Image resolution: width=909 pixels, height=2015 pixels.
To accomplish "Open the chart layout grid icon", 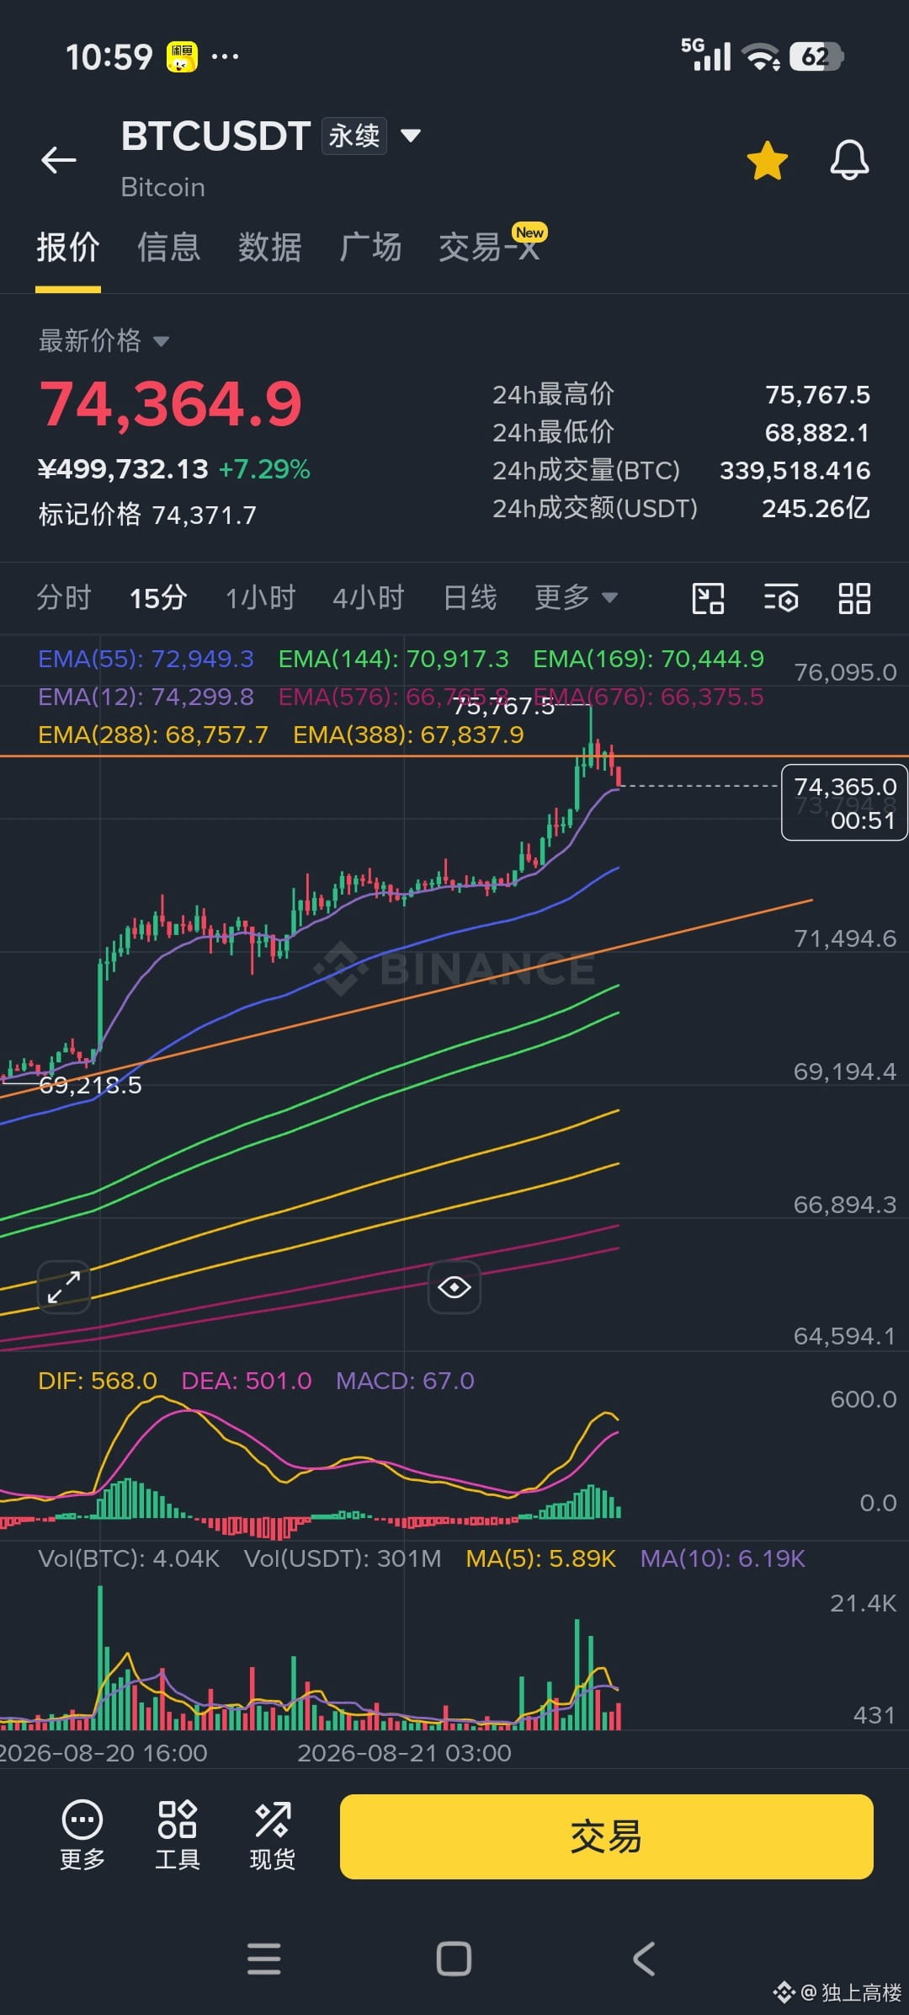I will pyautogui.click(x=854, y=598).
